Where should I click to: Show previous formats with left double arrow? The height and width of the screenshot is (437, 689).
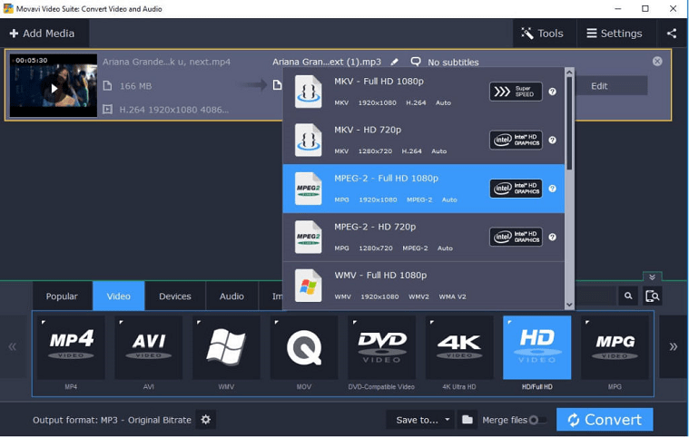13,346
